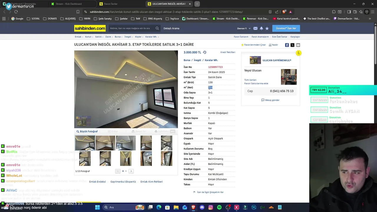The height and width of the screenshot is (212, 377).
Task: Click Ücretsiz İlan Ver button
Action: tap(286, 28)
